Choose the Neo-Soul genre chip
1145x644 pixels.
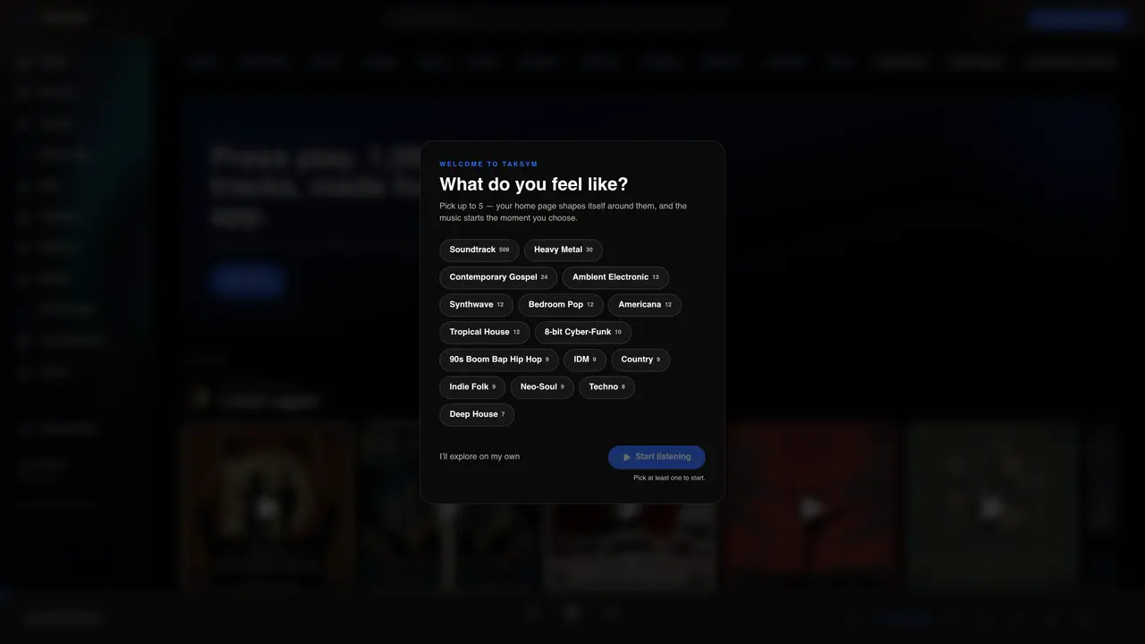click(x=542, y=387)
